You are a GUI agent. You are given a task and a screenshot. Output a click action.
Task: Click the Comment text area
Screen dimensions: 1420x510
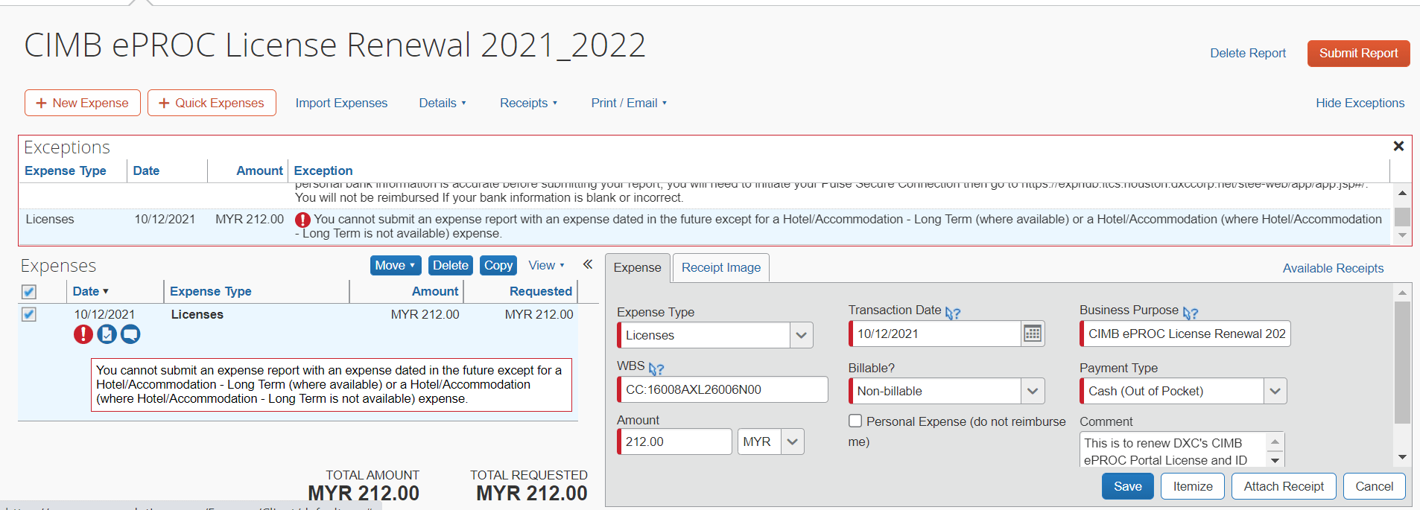point(1174,450)
